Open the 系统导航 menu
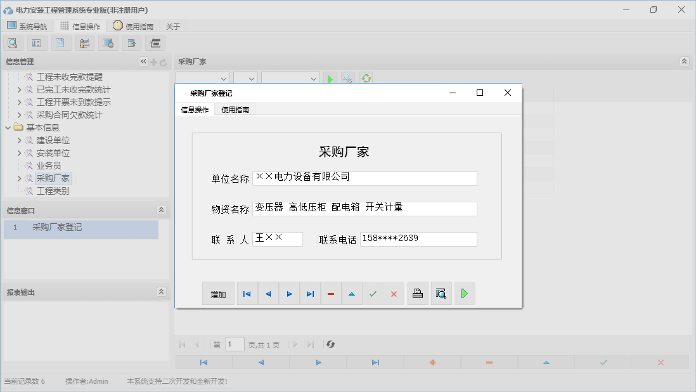Viewport: 696px width, 392px height. coord(27,26)
